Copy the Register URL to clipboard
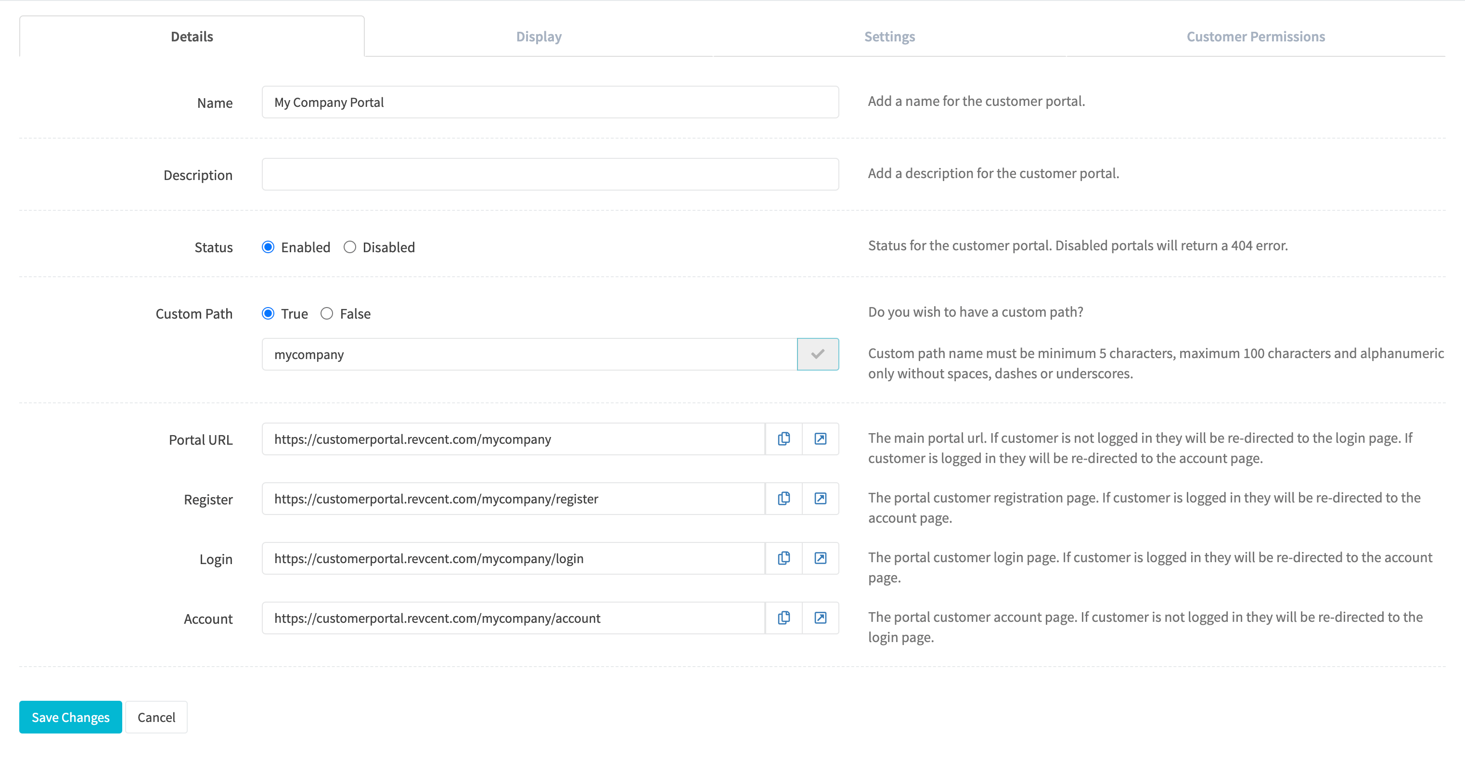The image size is (1465, 772). (x=784, y=498)
